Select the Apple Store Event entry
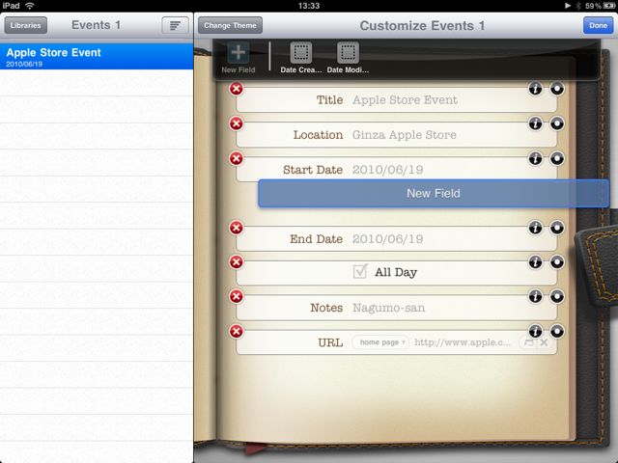This screenshot has width=618, height=463. click(97, 57)
